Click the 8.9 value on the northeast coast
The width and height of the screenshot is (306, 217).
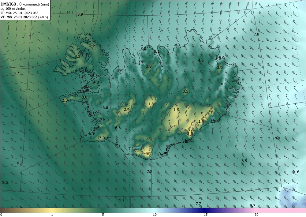[222, 58]
